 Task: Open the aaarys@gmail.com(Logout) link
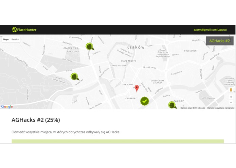click(210, 30)
